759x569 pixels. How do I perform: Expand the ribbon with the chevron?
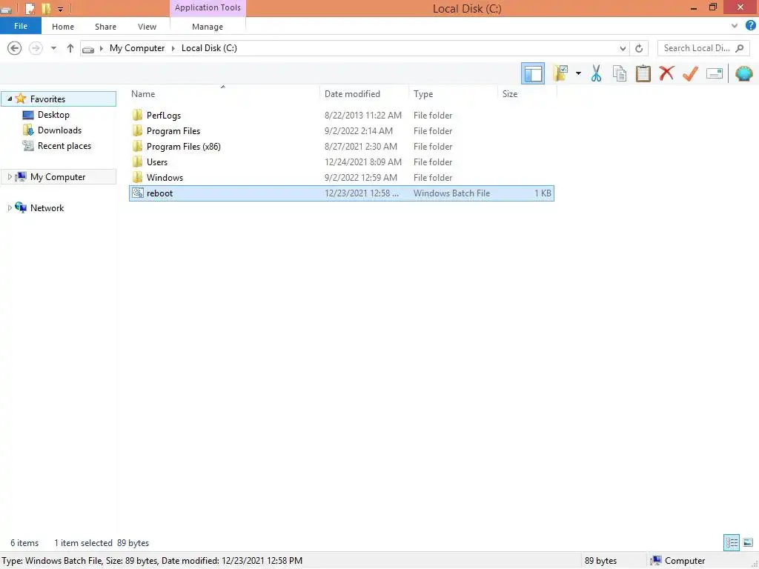point(735,26)
